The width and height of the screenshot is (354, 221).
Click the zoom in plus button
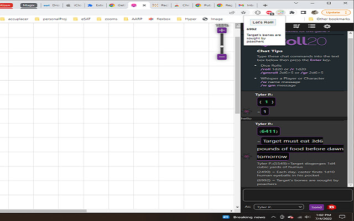222,31
